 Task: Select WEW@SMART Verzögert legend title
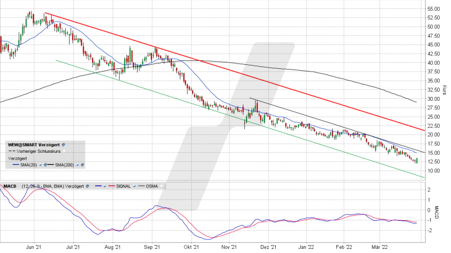(34, 145)
